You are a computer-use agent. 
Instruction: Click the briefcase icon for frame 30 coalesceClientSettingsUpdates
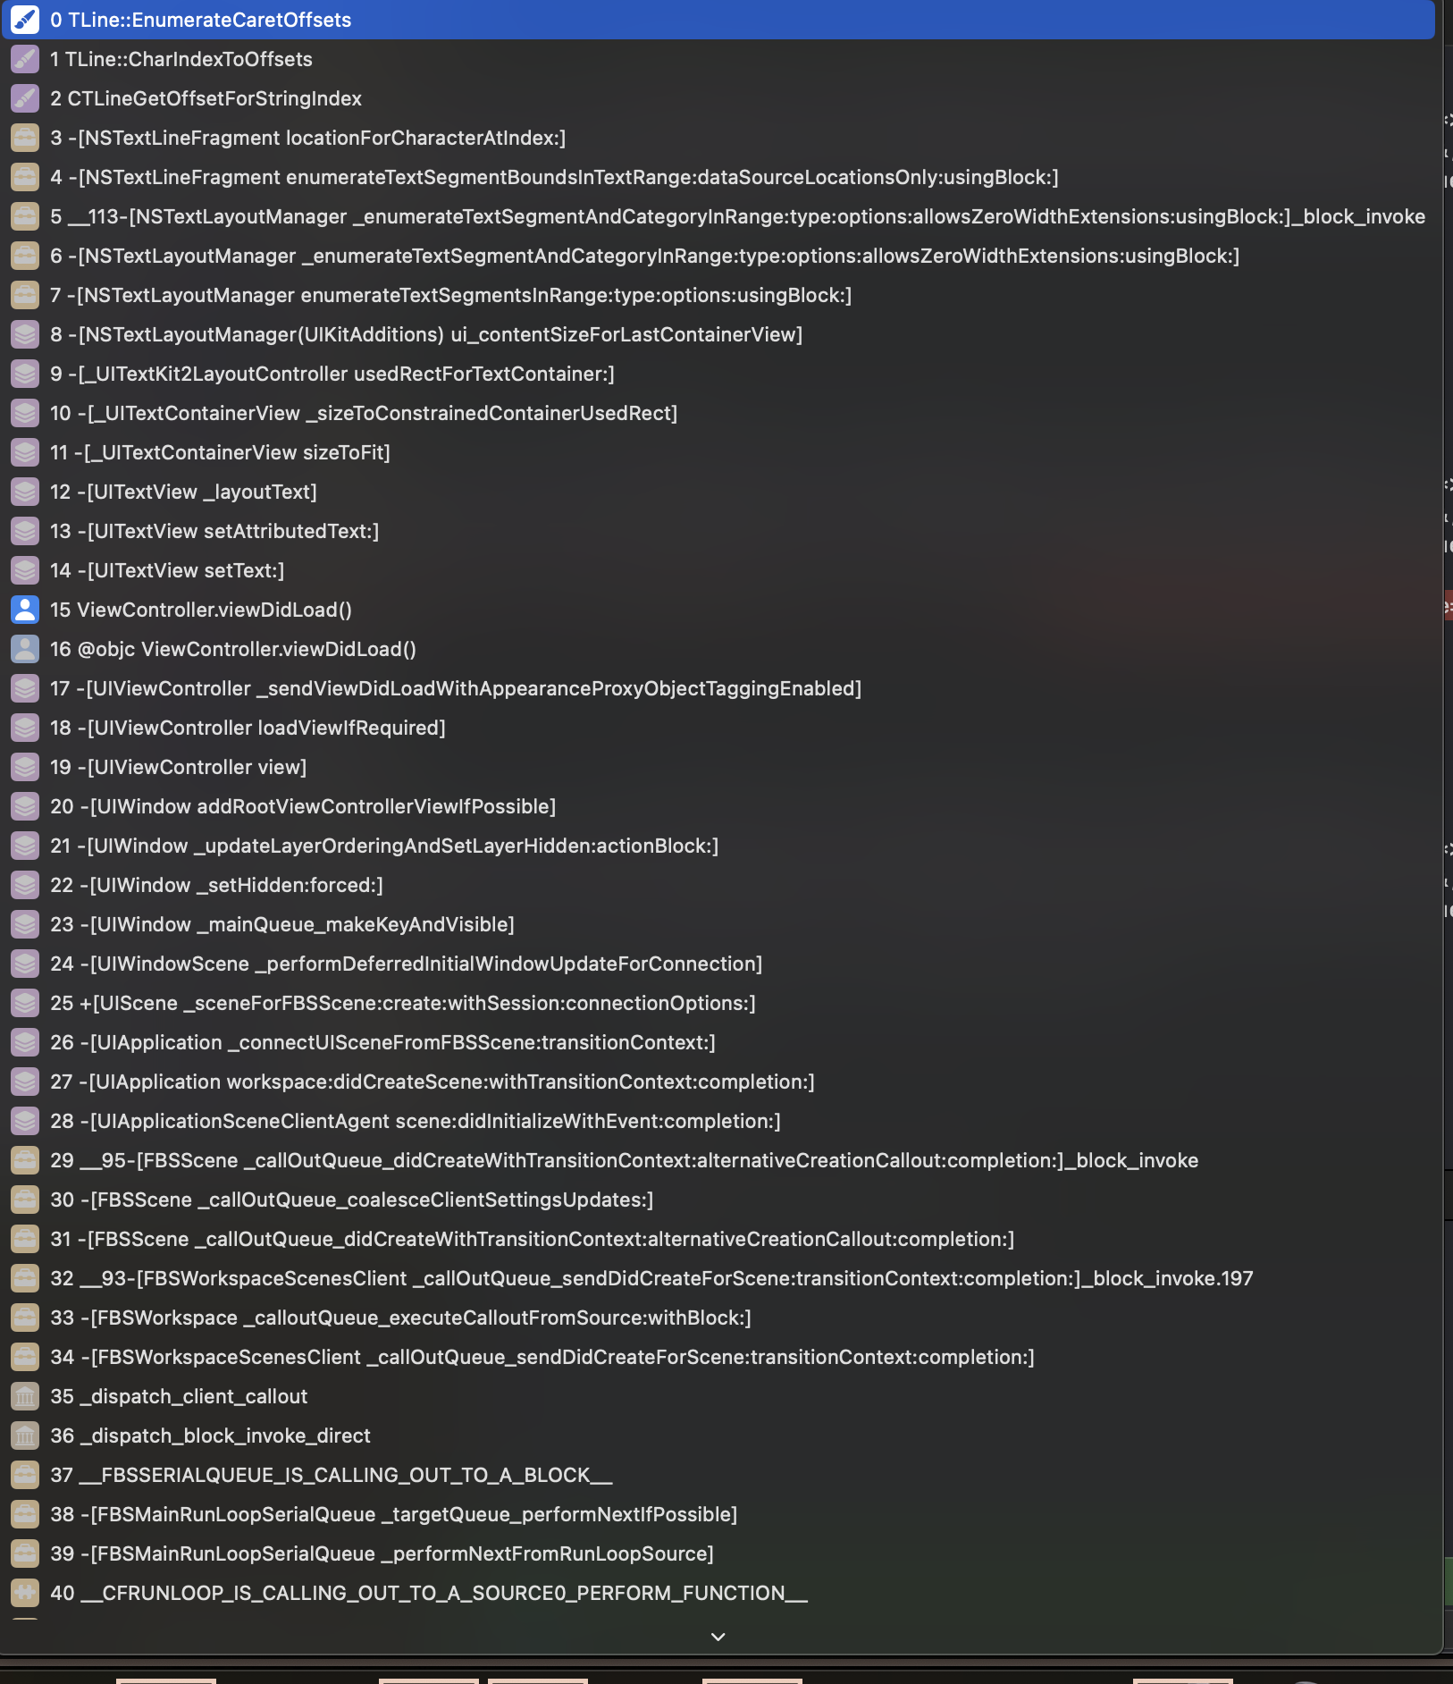25,1200
